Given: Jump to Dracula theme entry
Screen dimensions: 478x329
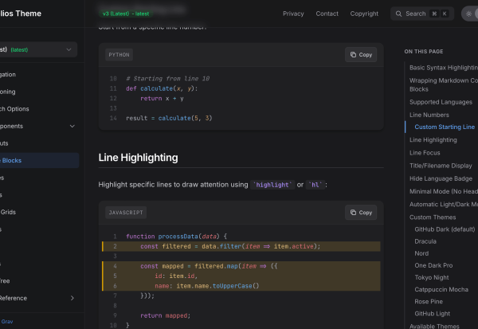Looking at the screenshot, I should tap(425, 241).
